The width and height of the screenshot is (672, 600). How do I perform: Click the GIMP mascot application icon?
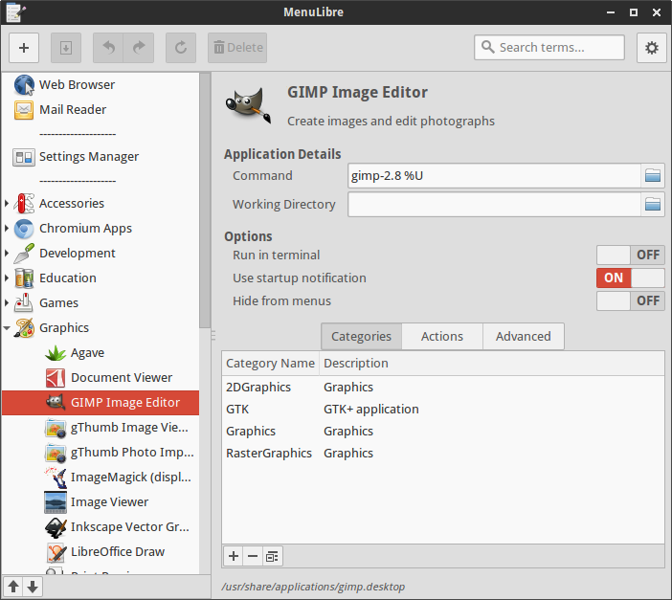pos(249,105)
